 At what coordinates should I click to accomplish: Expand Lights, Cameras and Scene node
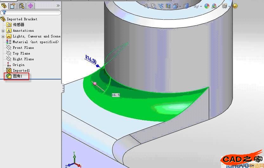click(3, 36)
